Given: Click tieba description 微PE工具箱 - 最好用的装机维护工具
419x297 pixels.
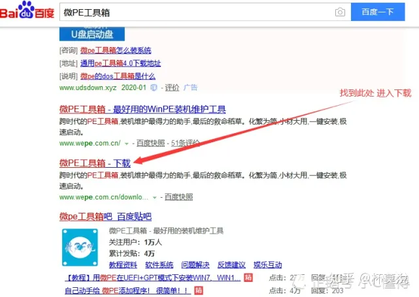Looking at the screenshot, I should point(166,230).
